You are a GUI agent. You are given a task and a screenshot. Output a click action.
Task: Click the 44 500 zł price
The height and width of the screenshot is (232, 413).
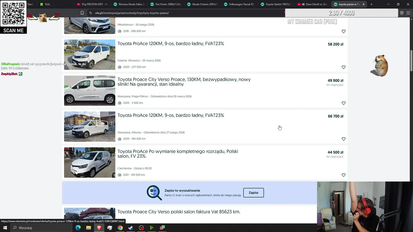coord(336,152)
